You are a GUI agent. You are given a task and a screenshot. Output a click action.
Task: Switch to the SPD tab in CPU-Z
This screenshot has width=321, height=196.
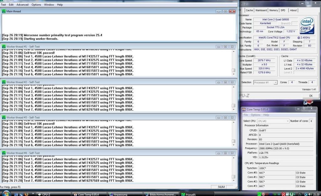click(x=283, y=10)
